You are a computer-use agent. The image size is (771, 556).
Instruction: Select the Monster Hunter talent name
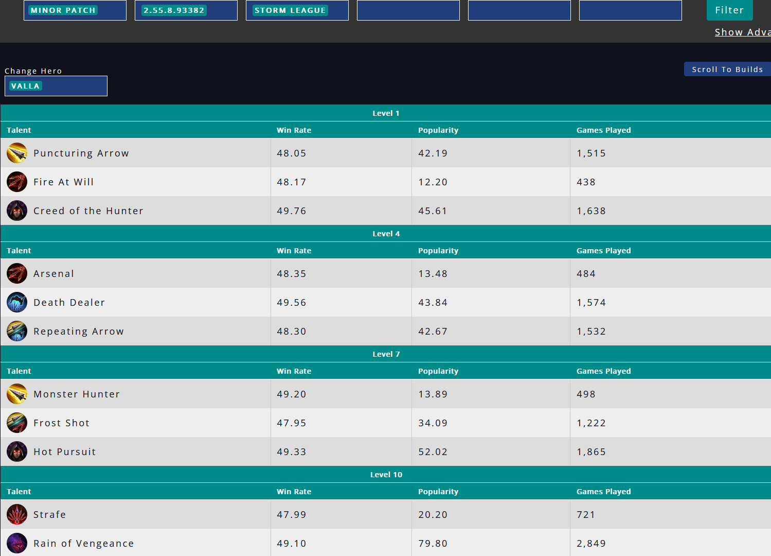[77, 394]
